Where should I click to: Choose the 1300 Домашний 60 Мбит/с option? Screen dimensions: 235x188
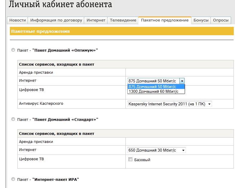pos(153,91)
